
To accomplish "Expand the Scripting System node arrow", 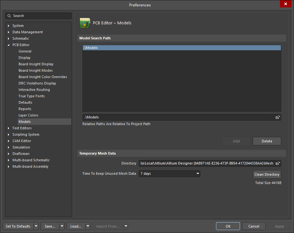I will 8,134.
